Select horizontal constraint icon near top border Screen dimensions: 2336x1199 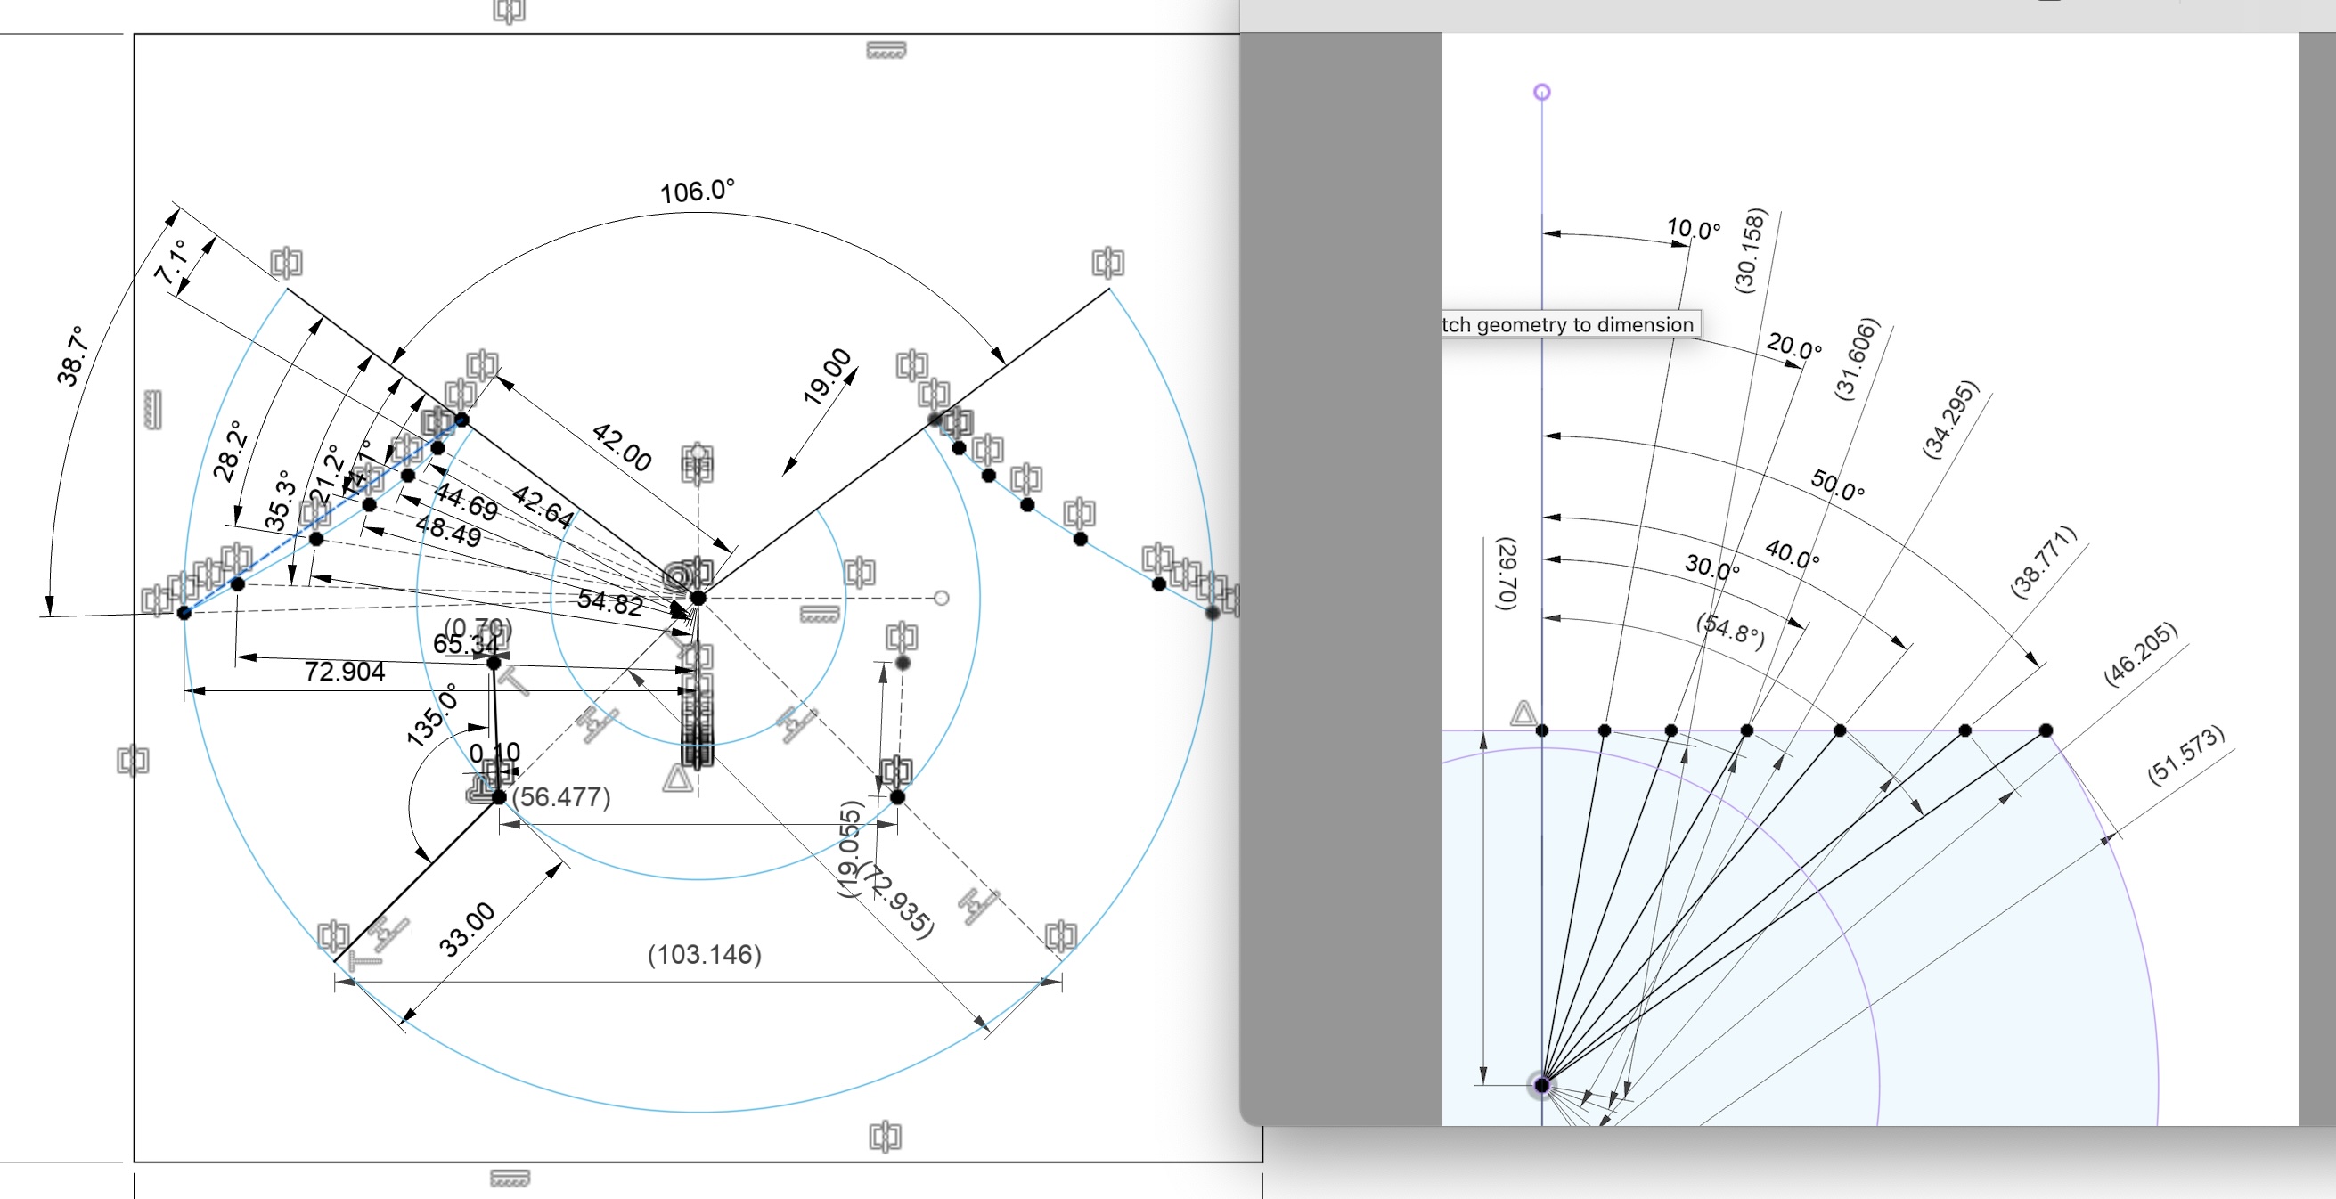(885, 51)
